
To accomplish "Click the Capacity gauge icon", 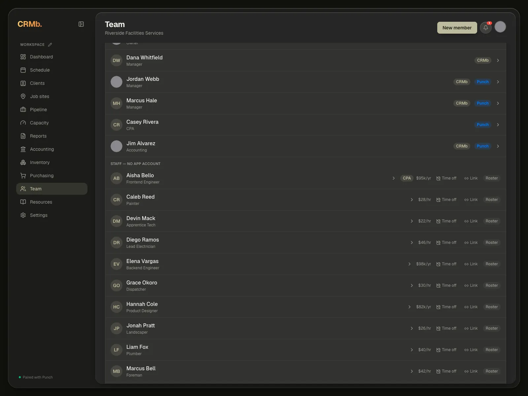I will pyautogui.click(x=23, y=123).
